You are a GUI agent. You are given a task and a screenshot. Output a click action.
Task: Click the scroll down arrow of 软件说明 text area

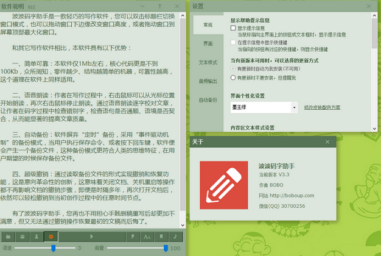pos(183,226)
